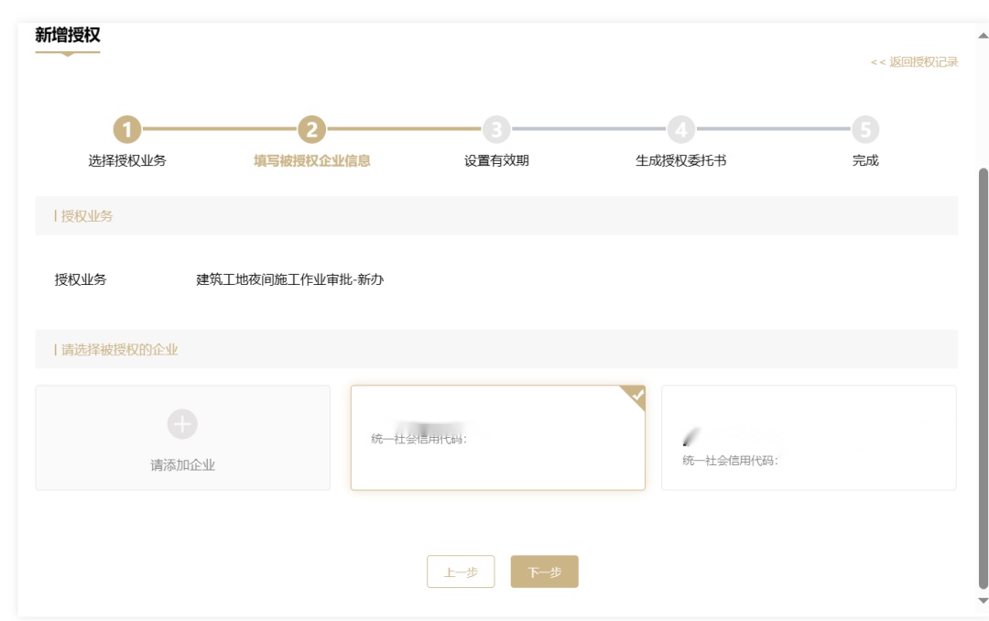Click the vertical scrollbar thumb
The image size is (989, 621).
pos(984,376)
